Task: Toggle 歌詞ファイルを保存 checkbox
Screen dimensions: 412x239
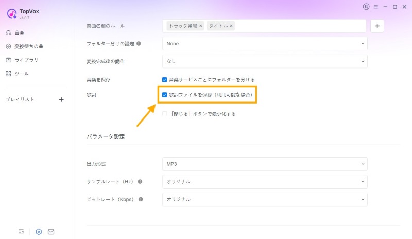Action: point(164,95)
